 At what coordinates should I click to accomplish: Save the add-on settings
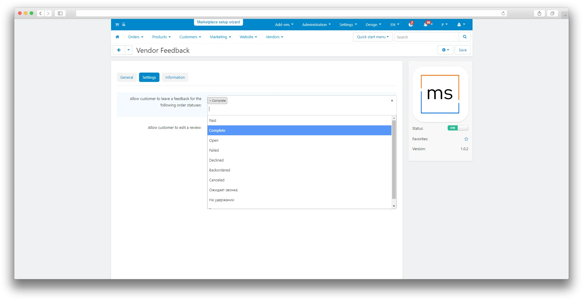pos(463,50)
